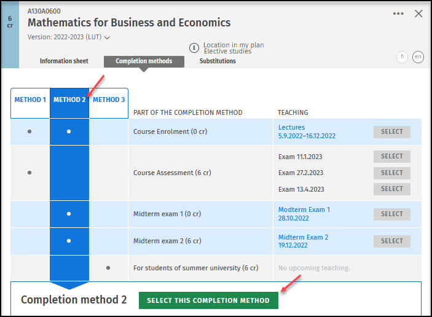Open the Information sheet tab
This screenshot has height=317, width=432.
[64, 61]
